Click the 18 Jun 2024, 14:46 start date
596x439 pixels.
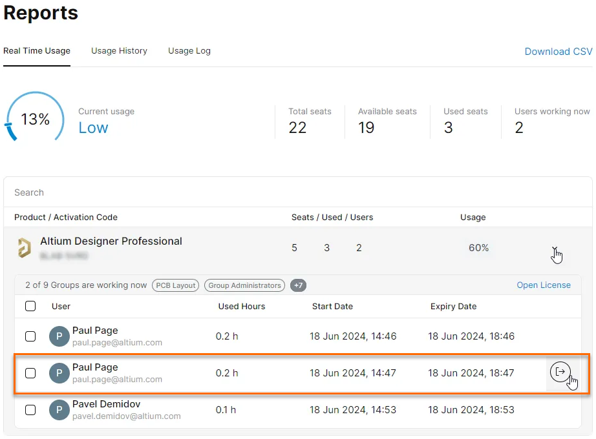(x=353, y=336)
